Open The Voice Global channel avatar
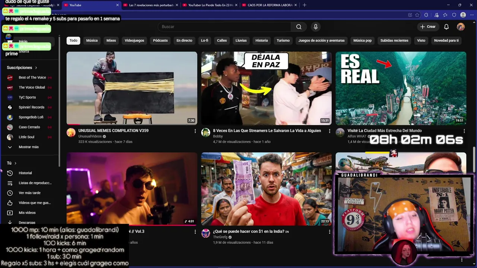The width and height of the screenshot is (477, 268). click(10, 87)
